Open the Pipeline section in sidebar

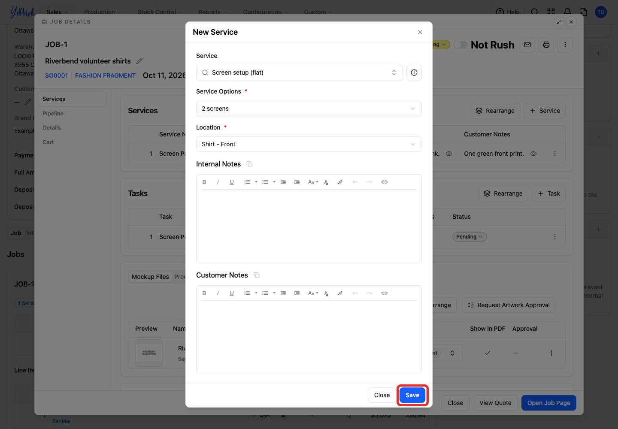53,113
